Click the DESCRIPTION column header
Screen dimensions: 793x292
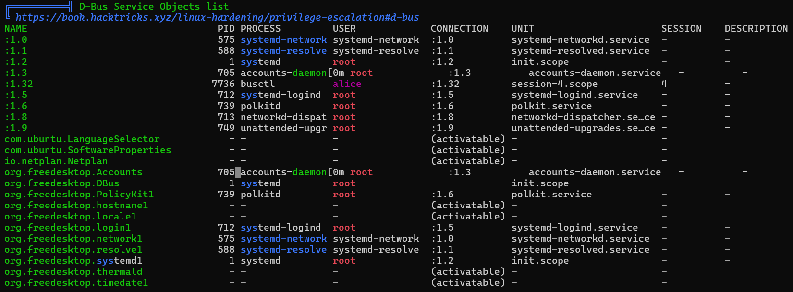[756, 29]
